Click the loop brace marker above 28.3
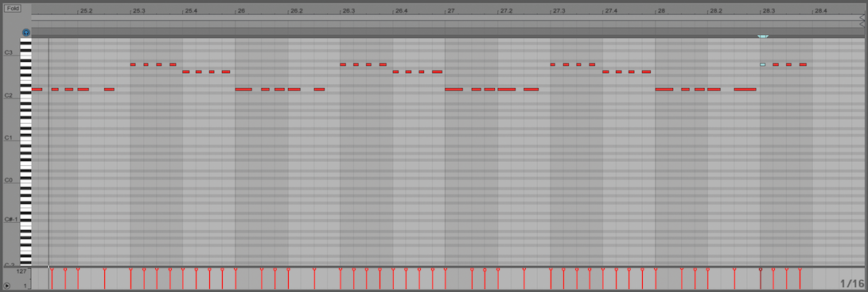 coord(763,36)
